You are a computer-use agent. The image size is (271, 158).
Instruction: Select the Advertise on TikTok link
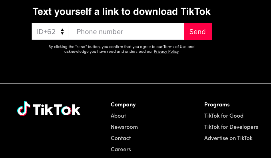[228, 138]
